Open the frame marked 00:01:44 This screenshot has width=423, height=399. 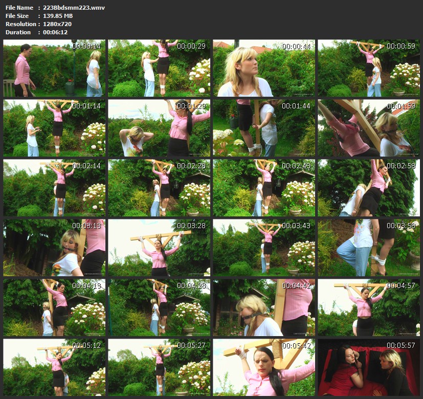click(x=264, y=128)
